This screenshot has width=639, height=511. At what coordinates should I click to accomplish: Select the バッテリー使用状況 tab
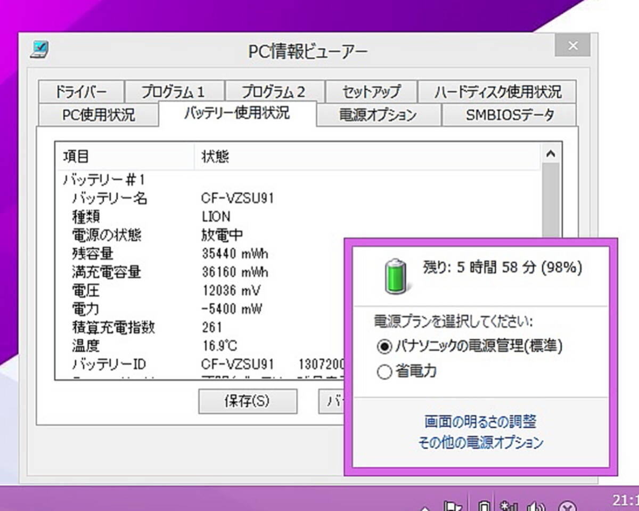[x=237, y=113]
